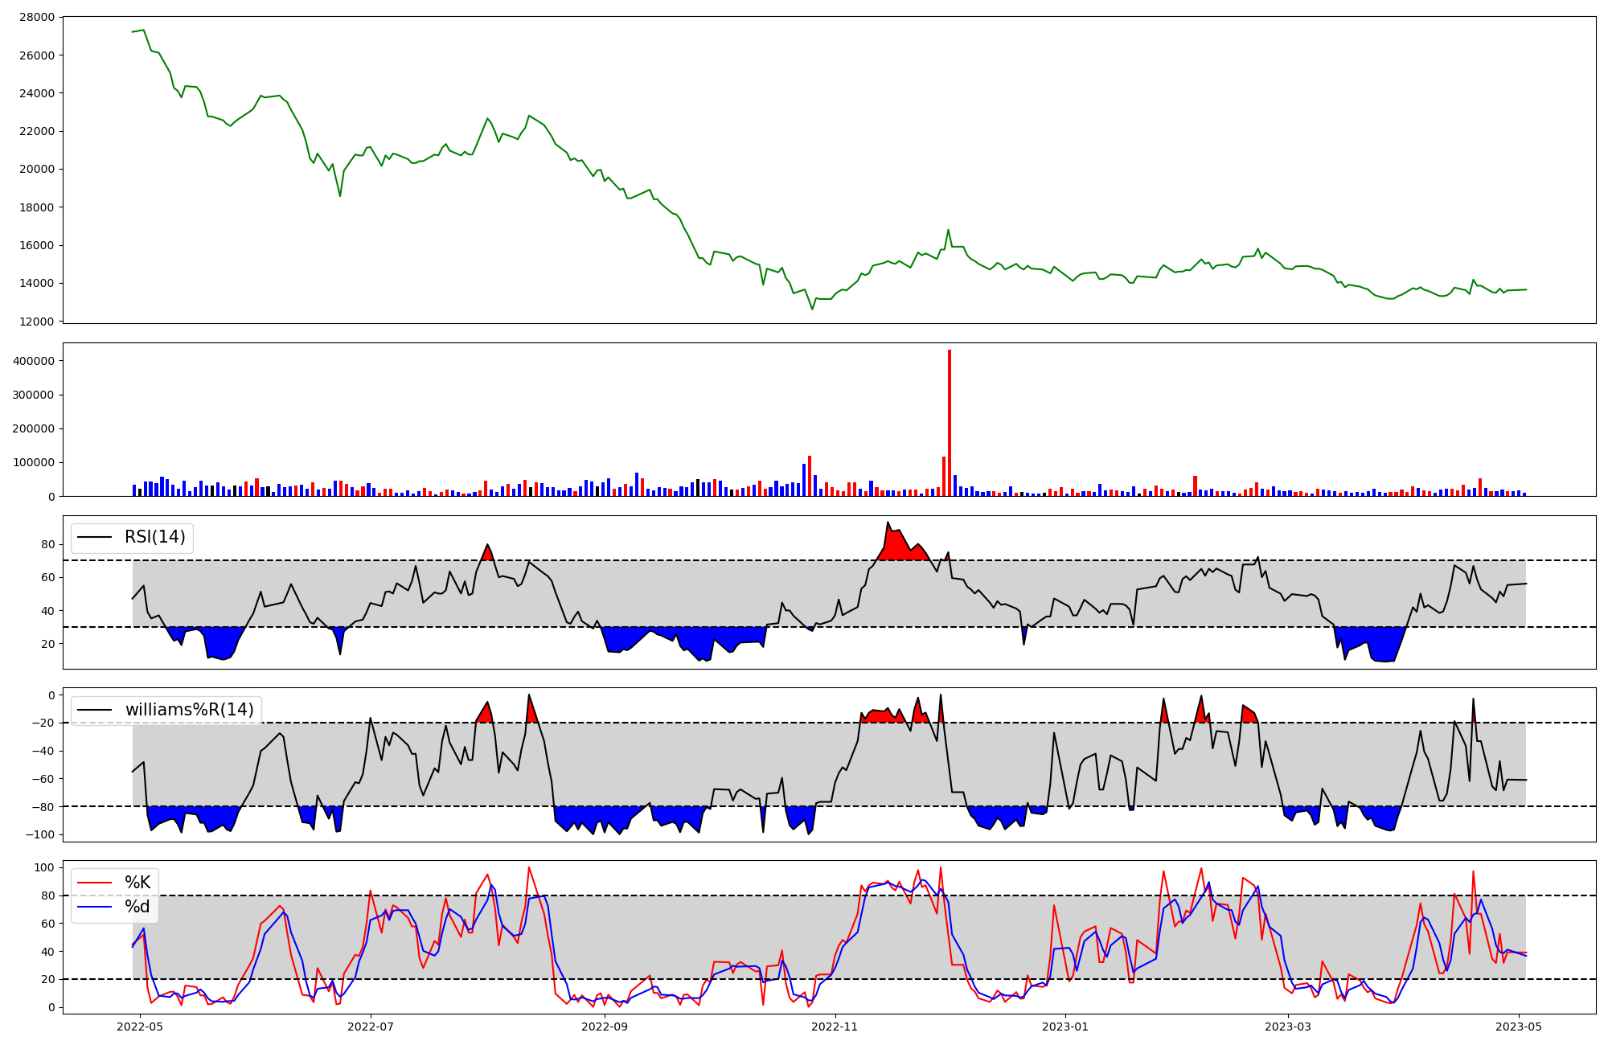
Task: Click the 2023-01 x-axis date label
Action: click(1066, 1027)
